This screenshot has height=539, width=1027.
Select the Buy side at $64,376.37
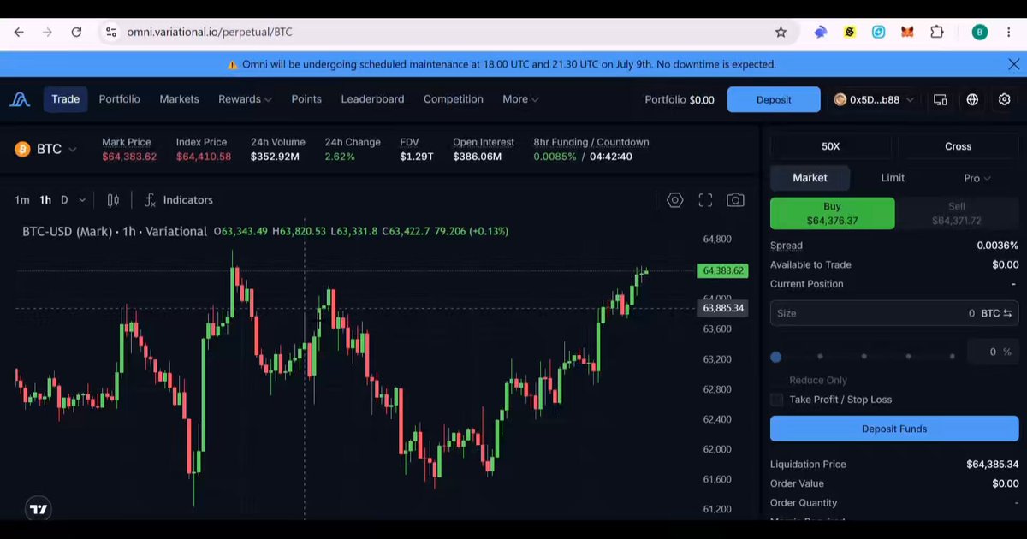click(832, 214)
